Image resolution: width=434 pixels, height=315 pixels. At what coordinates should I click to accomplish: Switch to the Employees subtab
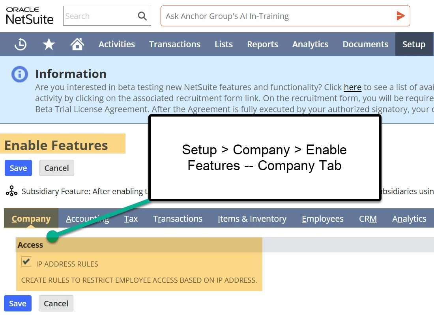(x=322, y=219)
